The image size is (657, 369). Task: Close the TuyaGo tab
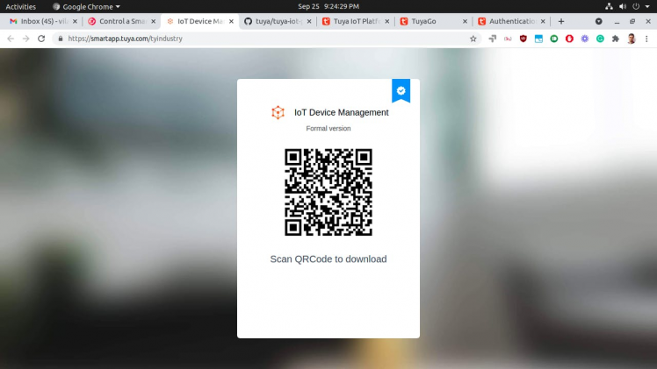466,21
